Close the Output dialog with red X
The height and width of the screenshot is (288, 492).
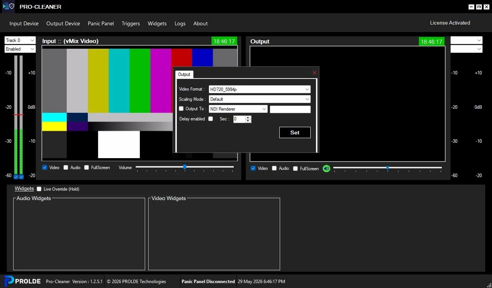pyautogui.click(x=315, y=72)
